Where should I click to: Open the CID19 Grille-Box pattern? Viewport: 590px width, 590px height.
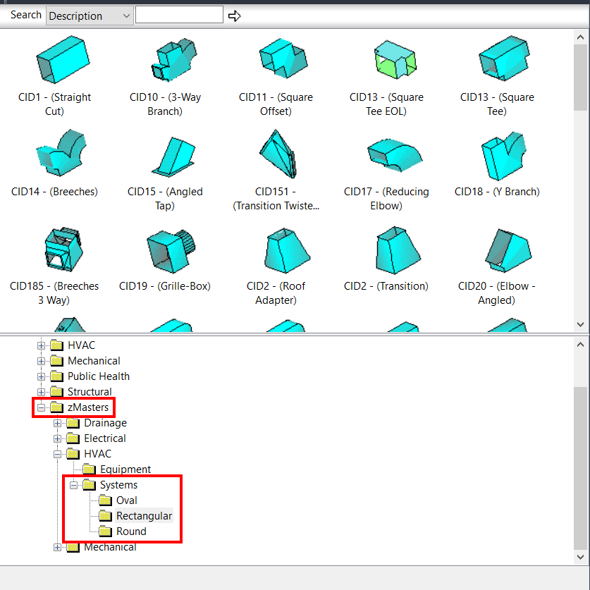[x=170, y=250]
